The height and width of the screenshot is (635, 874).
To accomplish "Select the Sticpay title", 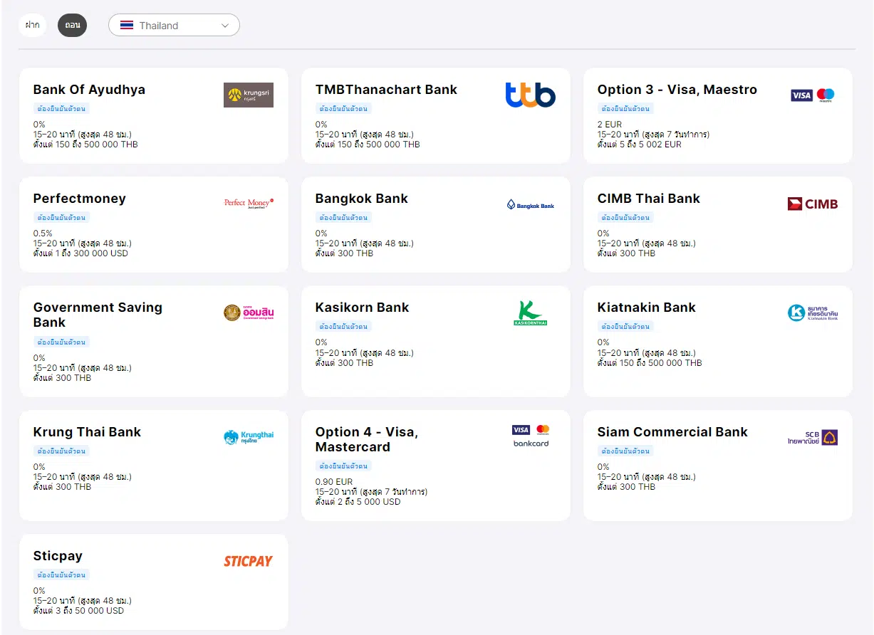I will click(x=58, y=556).
